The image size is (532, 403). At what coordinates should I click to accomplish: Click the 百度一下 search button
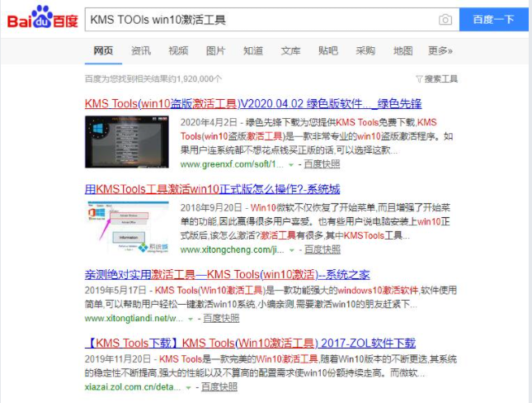point(493,20)
